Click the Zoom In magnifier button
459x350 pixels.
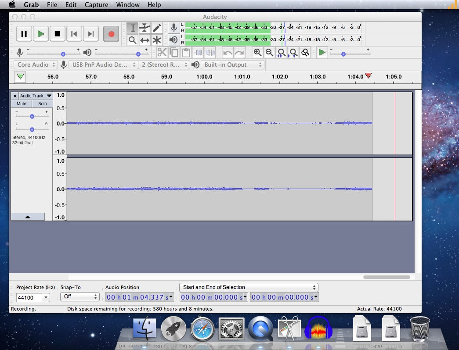[x=257, y=53]
